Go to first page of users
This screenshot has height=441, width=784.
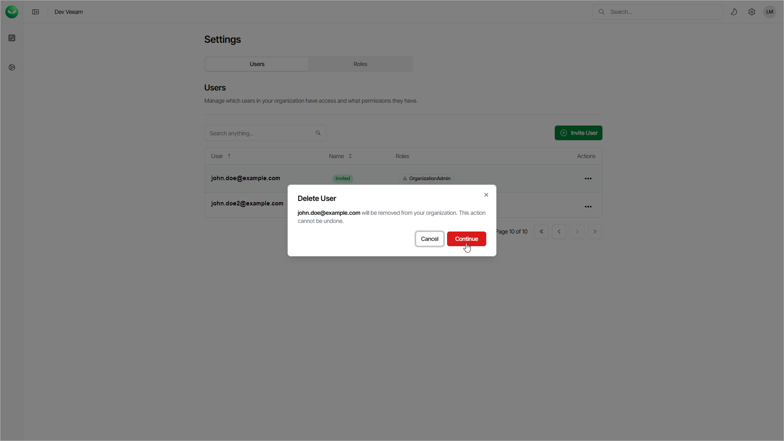point(541,232)
